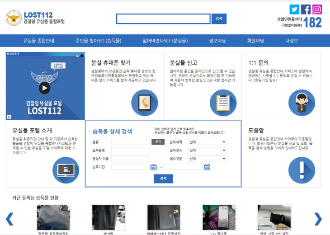Click the 찾기 button next to 종류
This screenshot has width=330, height=235.
[158, 142]
